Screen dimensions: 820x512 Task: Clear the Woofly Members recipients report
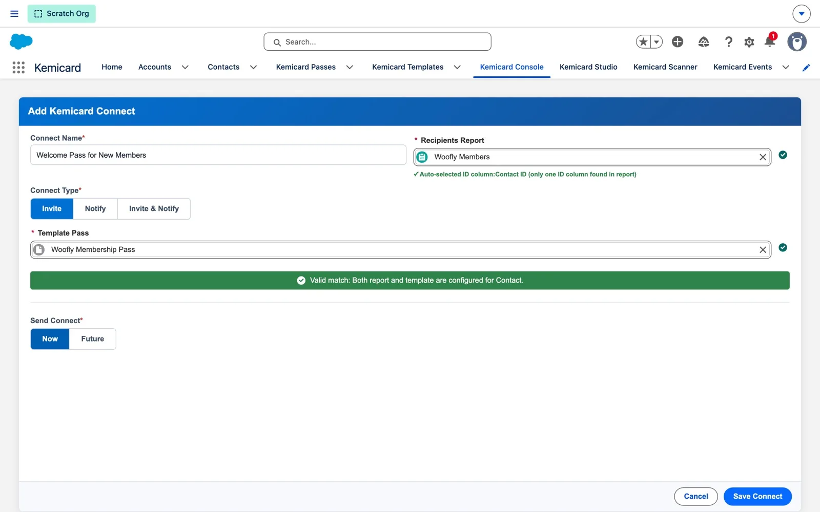763,157
